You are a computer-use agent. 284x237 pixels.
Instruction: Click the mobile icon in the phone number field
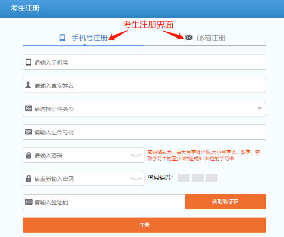[x=29, y=62]
